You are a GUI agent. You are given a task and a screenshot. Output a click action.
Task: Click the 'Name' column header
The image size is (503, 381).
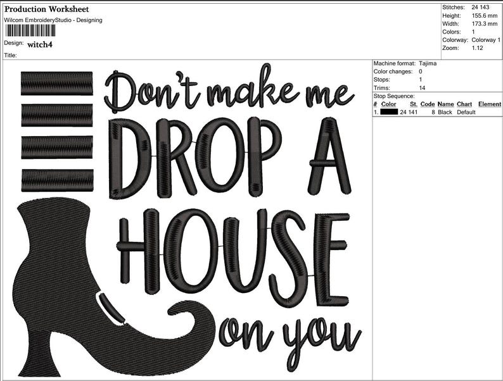(445, 104)
